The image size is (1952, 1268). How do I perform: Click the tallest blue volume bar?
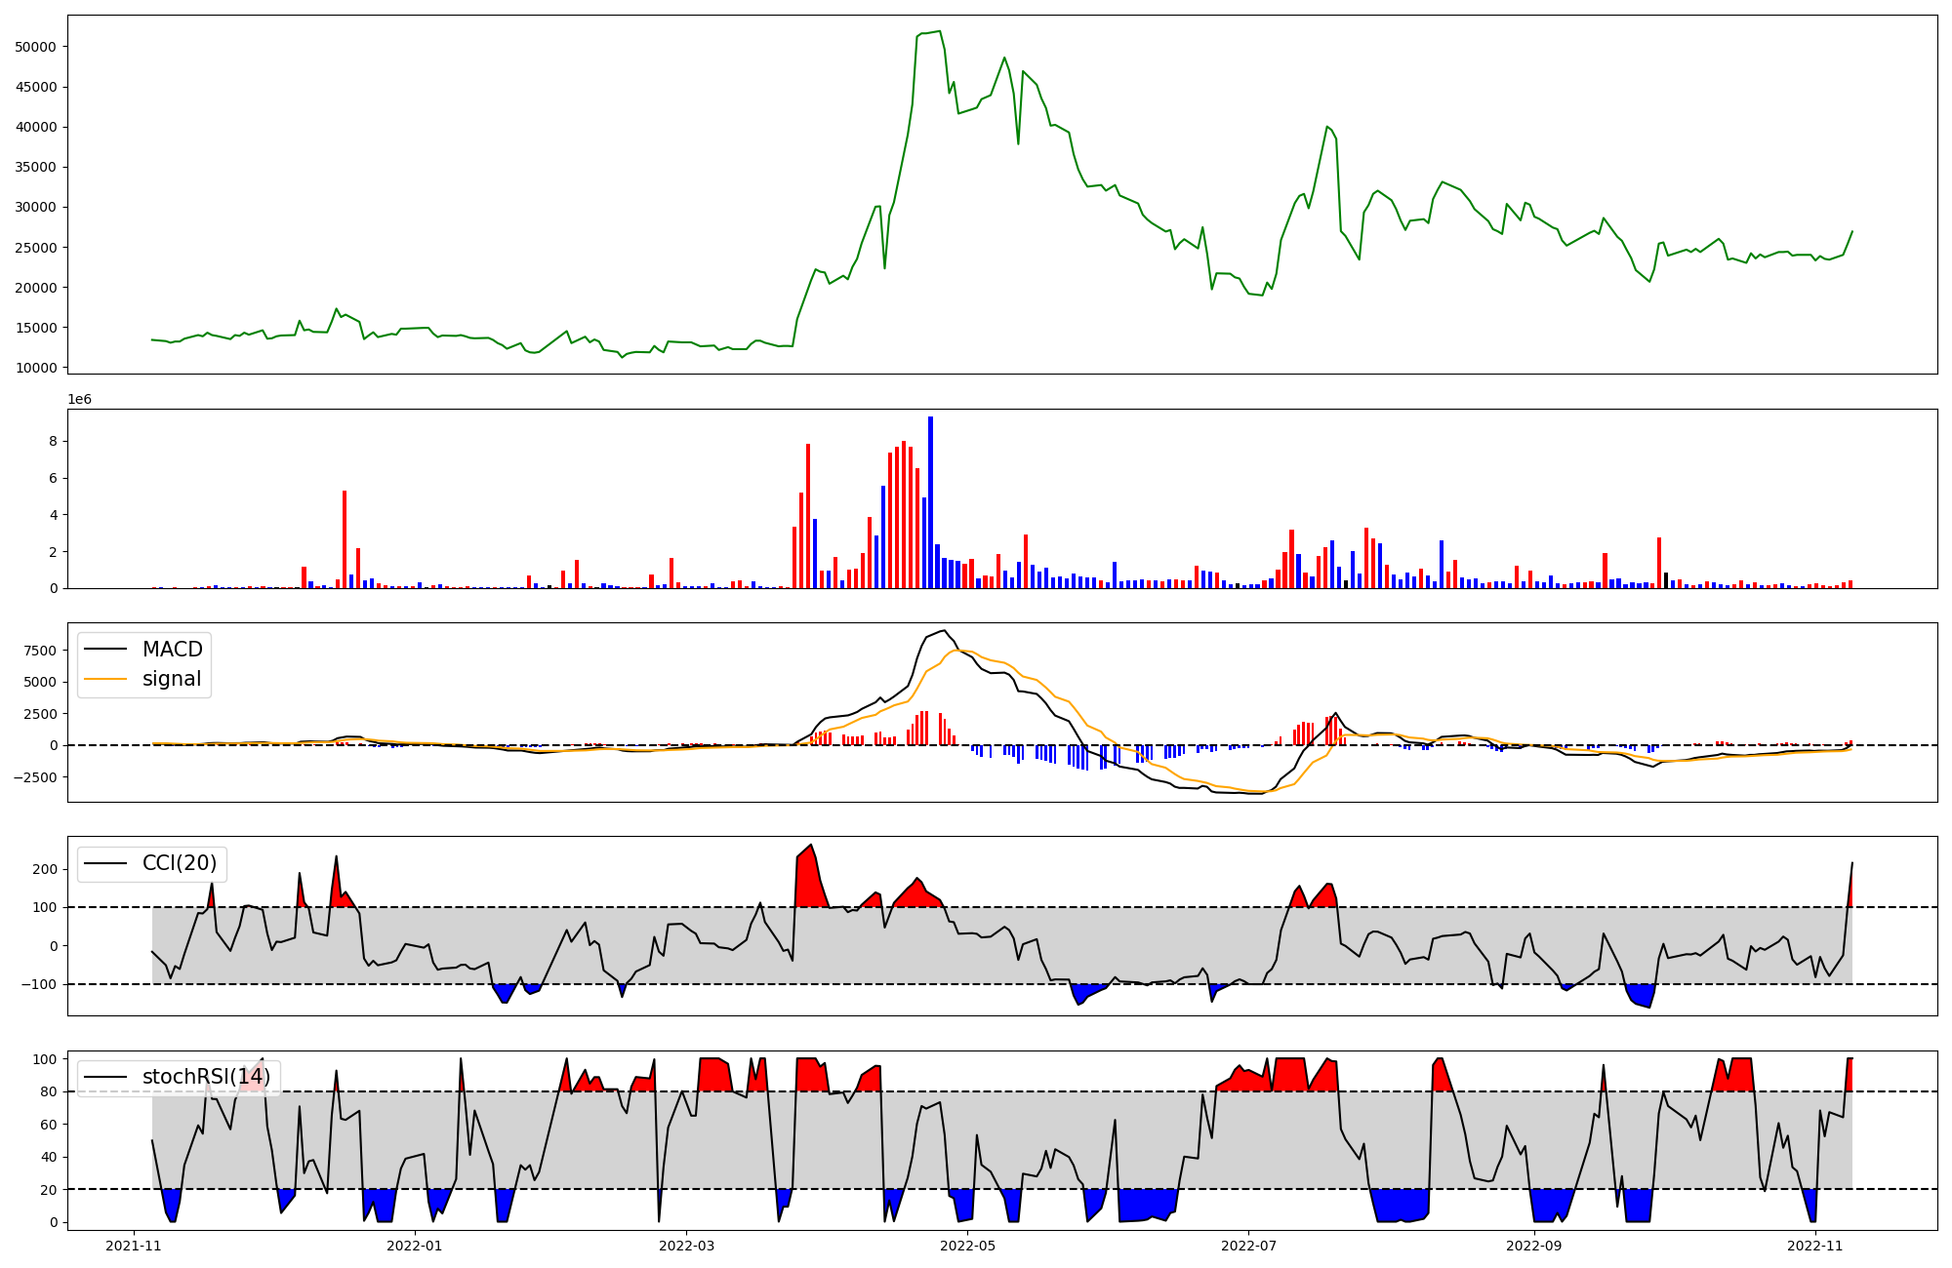[930, 502]
